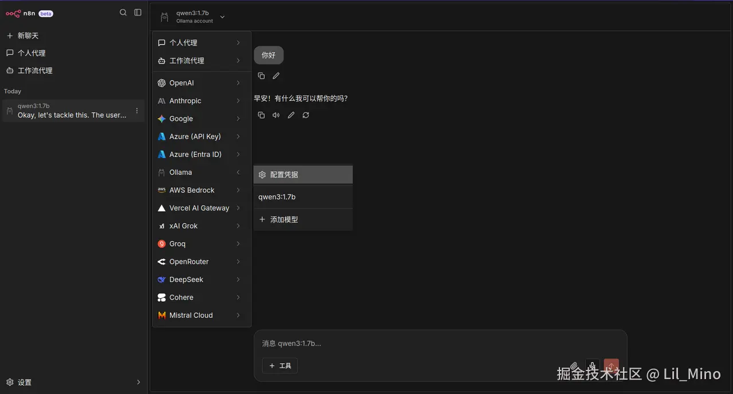Edit the assistant reply with the pencil icon
Screen dimensions: 733x394
pyautogui.click(x=291, y=115)
